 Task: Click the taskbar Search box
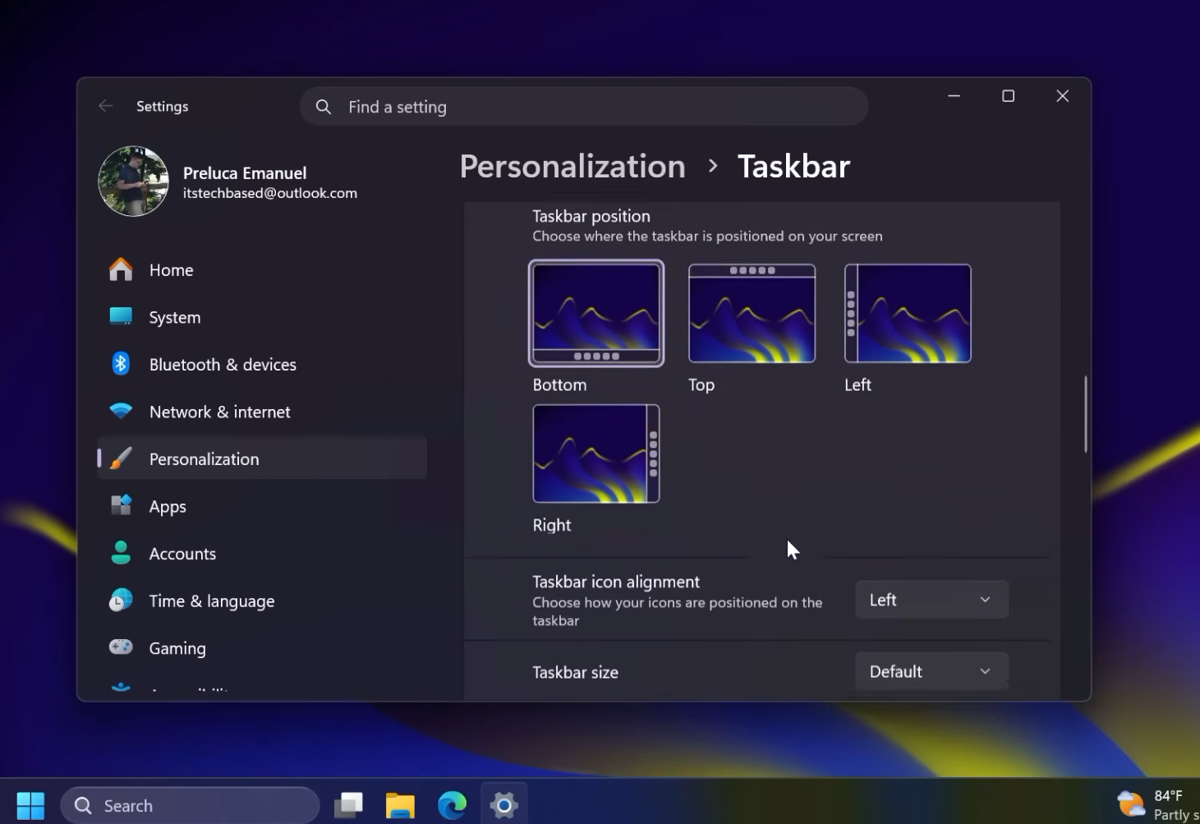tap(190, 805)
